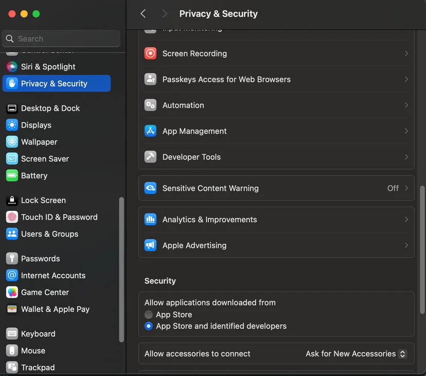The image size is (426, 376).
Task: Click the red Screen Recording icon
Action: [150, 53]
